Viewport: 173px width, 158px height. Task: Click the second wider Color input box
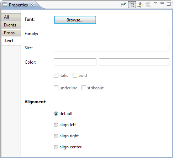click(x=134, y=62)
